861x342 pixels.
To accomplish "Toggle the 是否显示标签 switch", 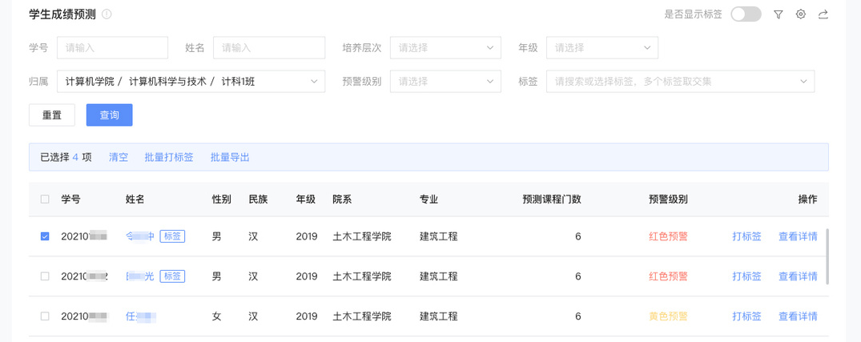I will pos(746,14).
